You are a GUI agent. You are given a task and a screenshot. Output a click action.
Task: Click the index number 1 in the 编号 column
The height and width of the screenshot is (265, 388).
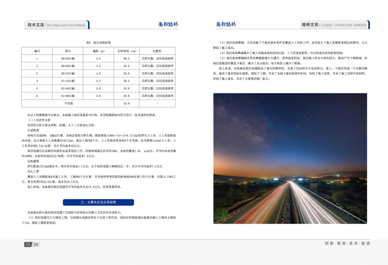[37, 58]
